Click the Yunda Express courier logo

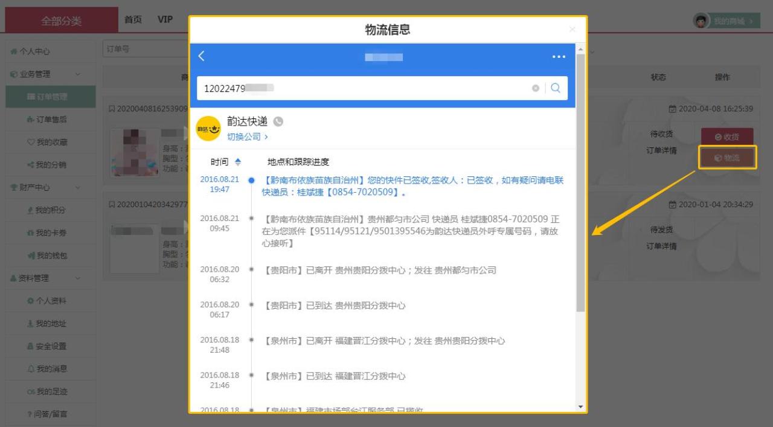[208, 129]
